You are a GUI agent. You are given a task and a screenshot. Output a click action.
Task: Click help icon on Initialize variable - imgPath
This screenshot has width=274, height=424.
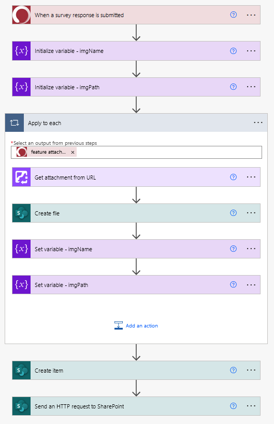click(x=234, y=87)
